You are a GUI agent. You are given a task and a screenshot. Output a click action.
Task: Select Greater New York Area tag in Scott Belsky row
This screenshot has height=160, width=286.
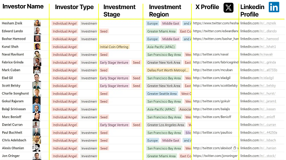(x=164, y=86)
